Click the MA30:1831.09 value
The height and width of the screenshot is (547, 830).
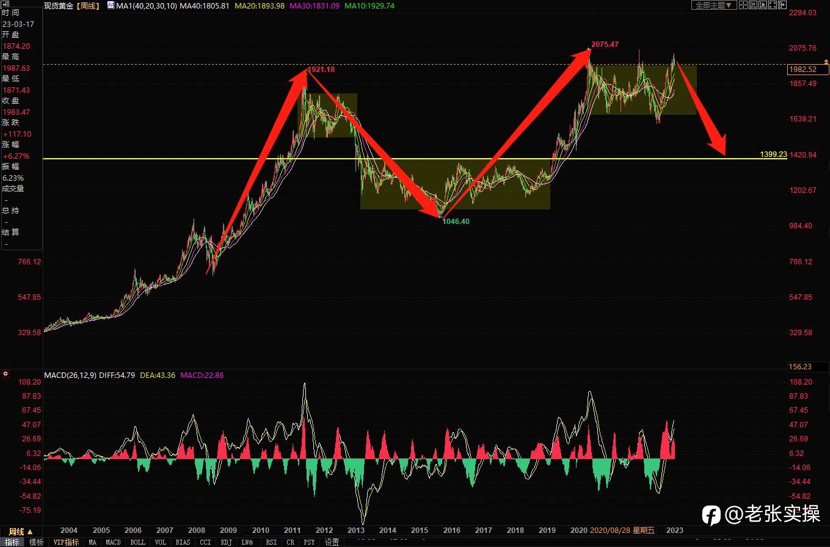click(x=315, y=5)
